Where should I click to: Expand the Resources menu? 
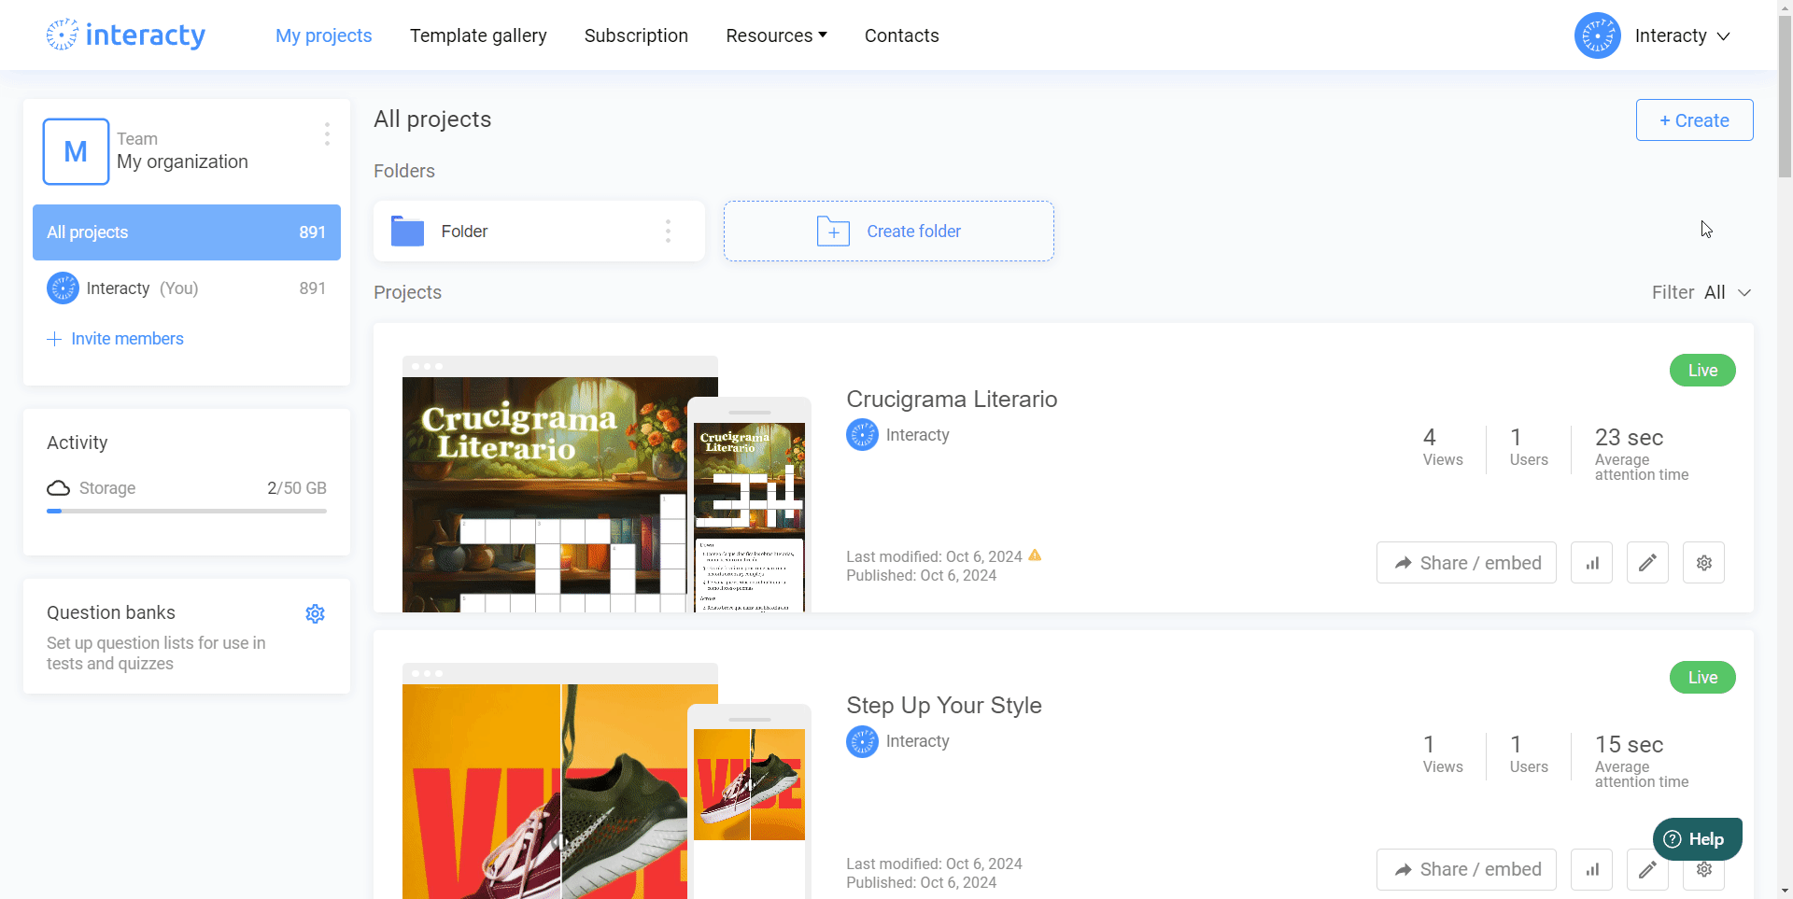tap(776, 35)
